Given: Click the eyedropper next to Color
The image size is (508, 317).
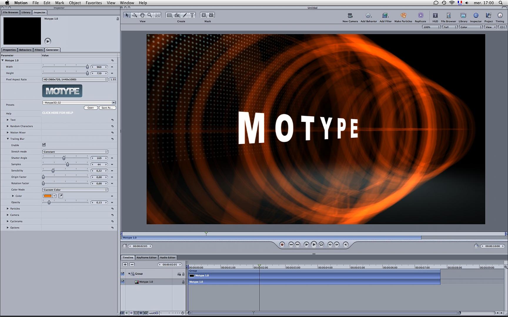Looking at the screenshot, I should [61, 196].
